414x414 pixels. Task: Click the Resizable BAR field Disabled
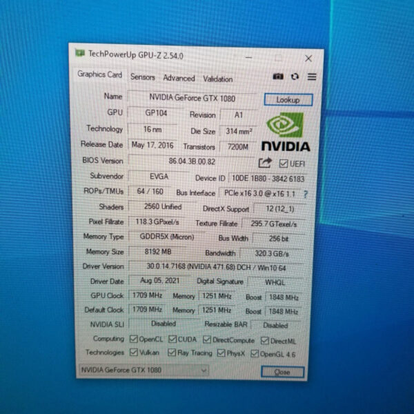[275, 326]
